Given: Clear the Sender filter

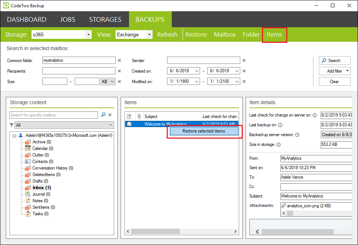Looking at the screenshot, I should (244, 60).
